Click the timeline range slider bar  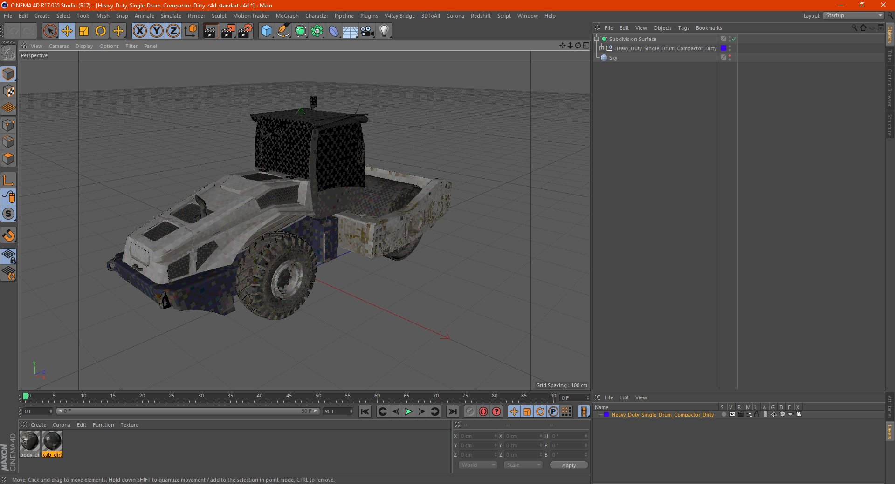(x=187, y=411)
